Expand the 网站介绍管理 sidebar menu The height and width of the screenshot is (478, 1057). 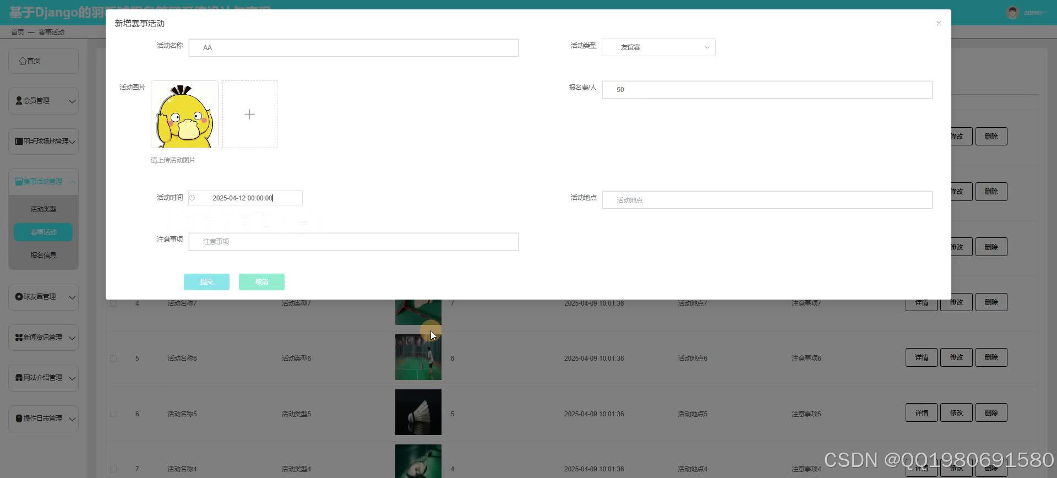tap(43, 378)
